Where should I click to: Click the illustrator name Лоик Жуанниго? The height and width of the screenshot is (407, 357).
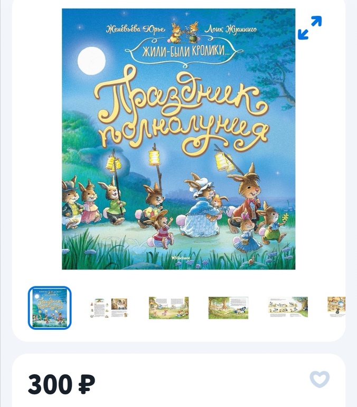pos(230,29)
